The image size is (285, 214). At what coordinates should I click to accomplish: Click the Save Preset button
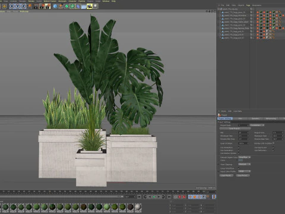pos(243,175)
